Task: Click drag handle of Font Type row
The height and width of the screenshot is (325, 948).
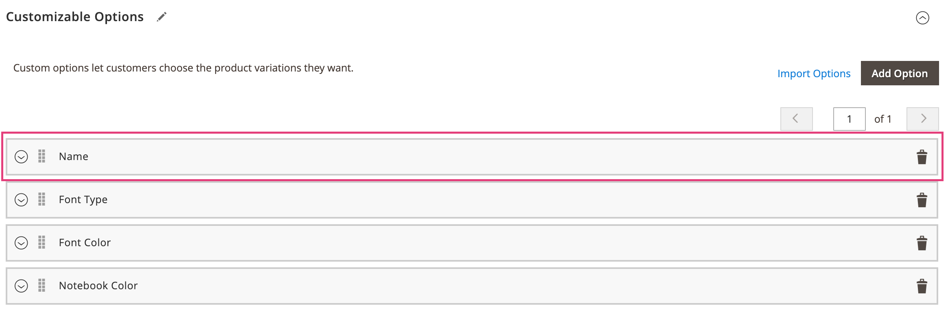Action: pos(42,199)
